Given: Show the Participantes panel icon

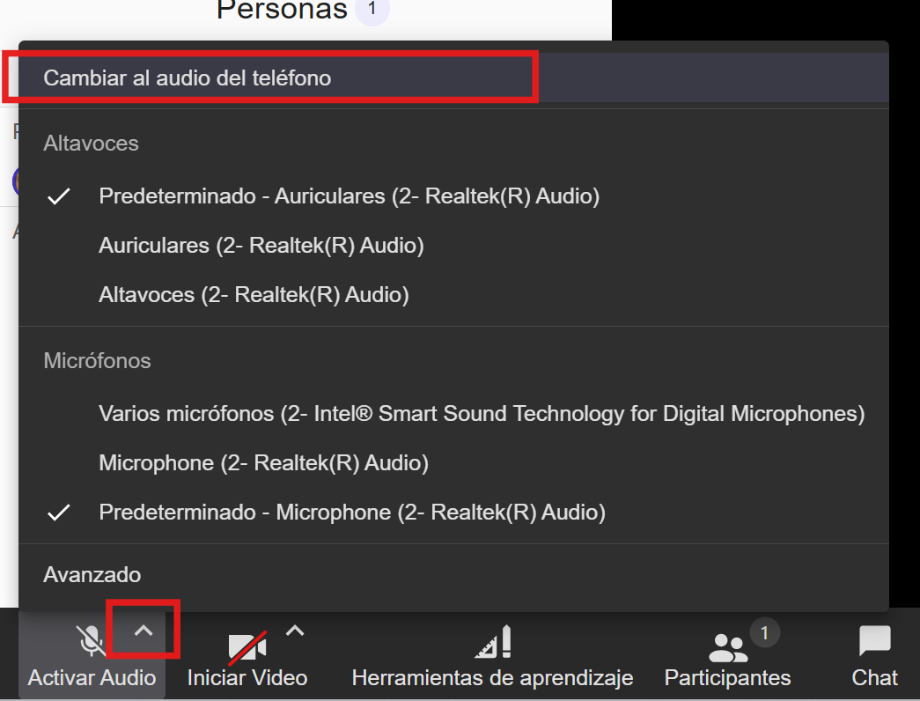Looking at the screenshot, I should click(728, 648).
